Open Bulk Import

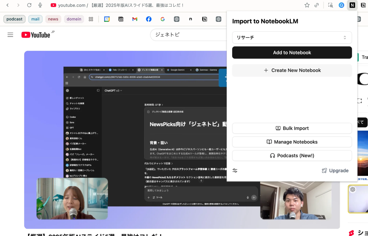click(292, 128)
